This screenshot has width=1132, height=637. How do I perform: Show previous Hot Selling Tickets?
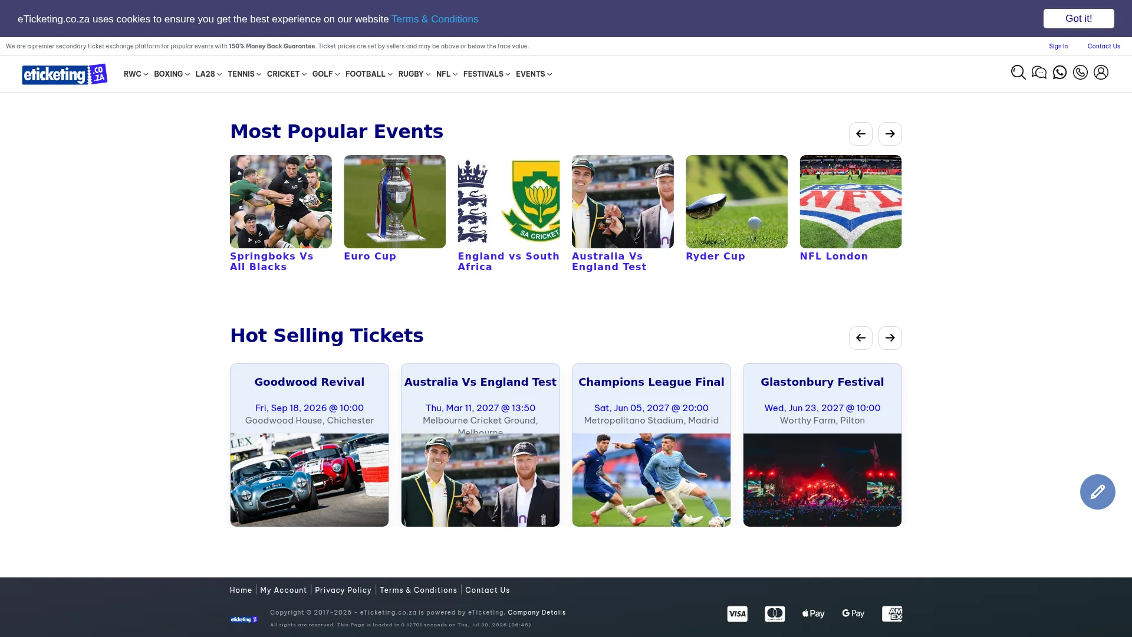(x=861, y=338)
